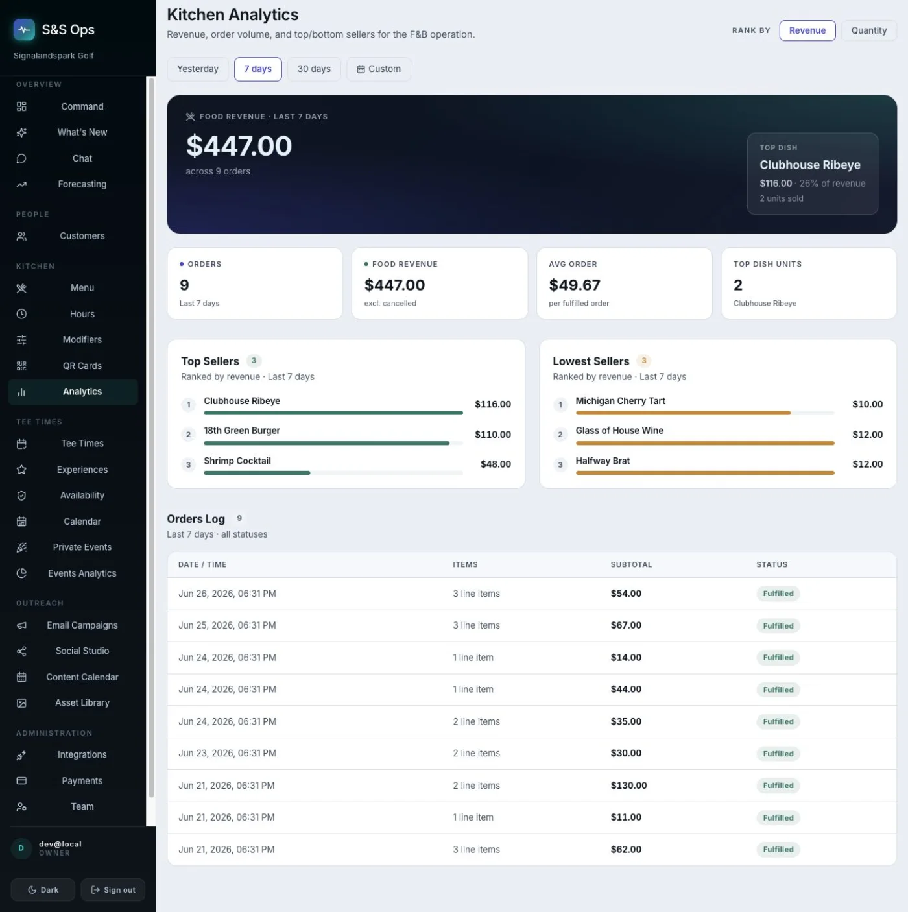This screenshot has width=908, height=912.
Task: Toggle Dark mode button
Action: pyautogui.click(x=43, y=890)
